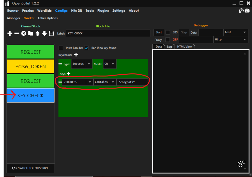The height and width of the screenshot is (177, 252).
Task: Click the clear stack X icon
Action: tap(24, 33)
